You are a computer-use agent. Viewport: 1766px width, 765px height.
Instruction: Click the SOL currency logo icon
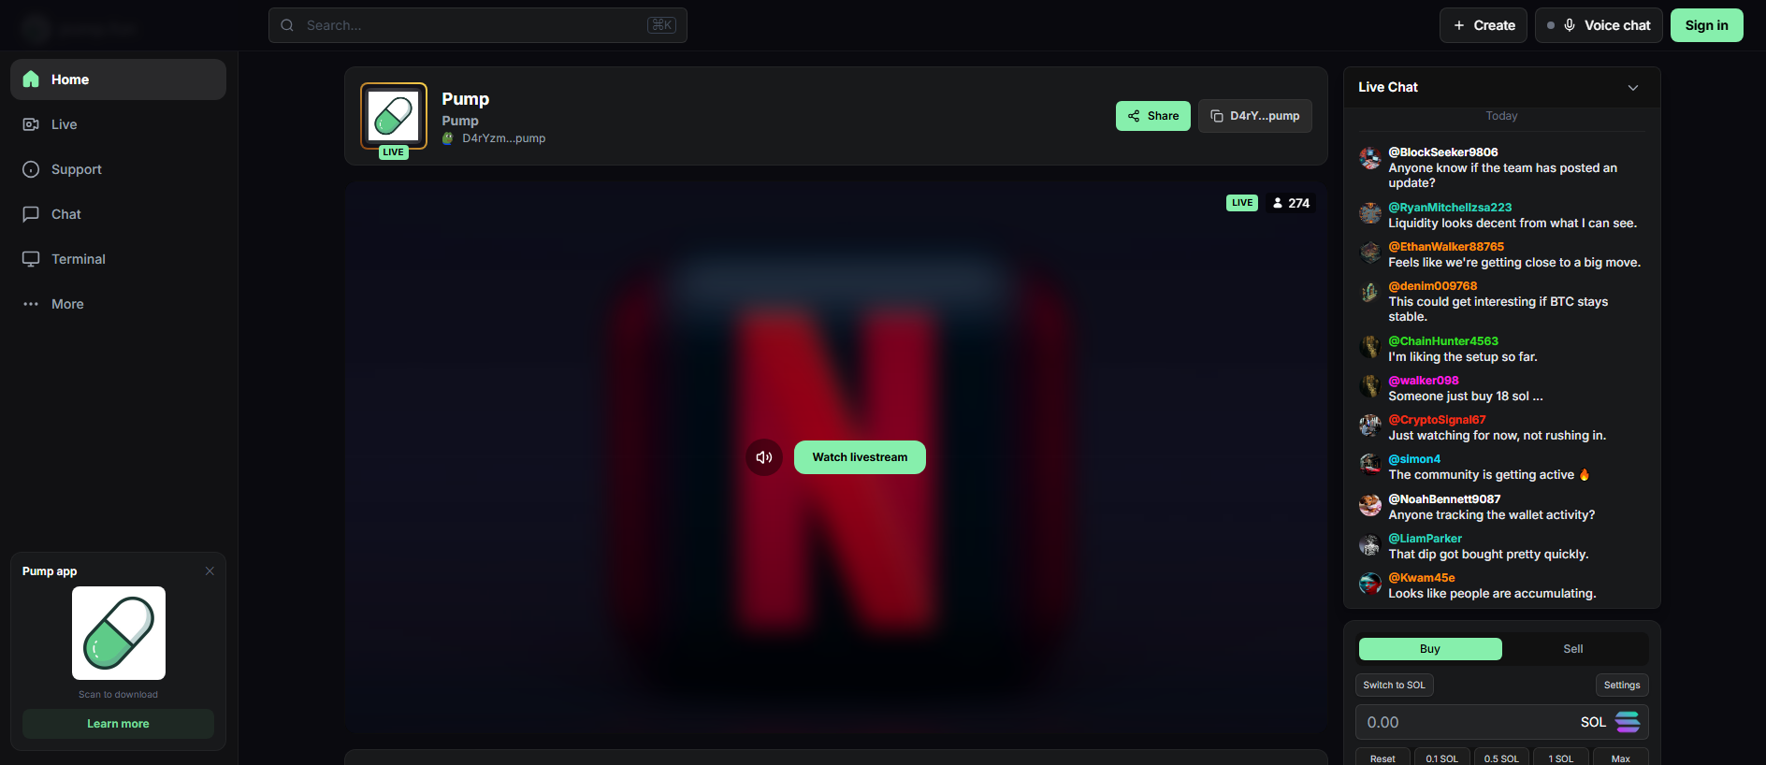(1628, 722)
